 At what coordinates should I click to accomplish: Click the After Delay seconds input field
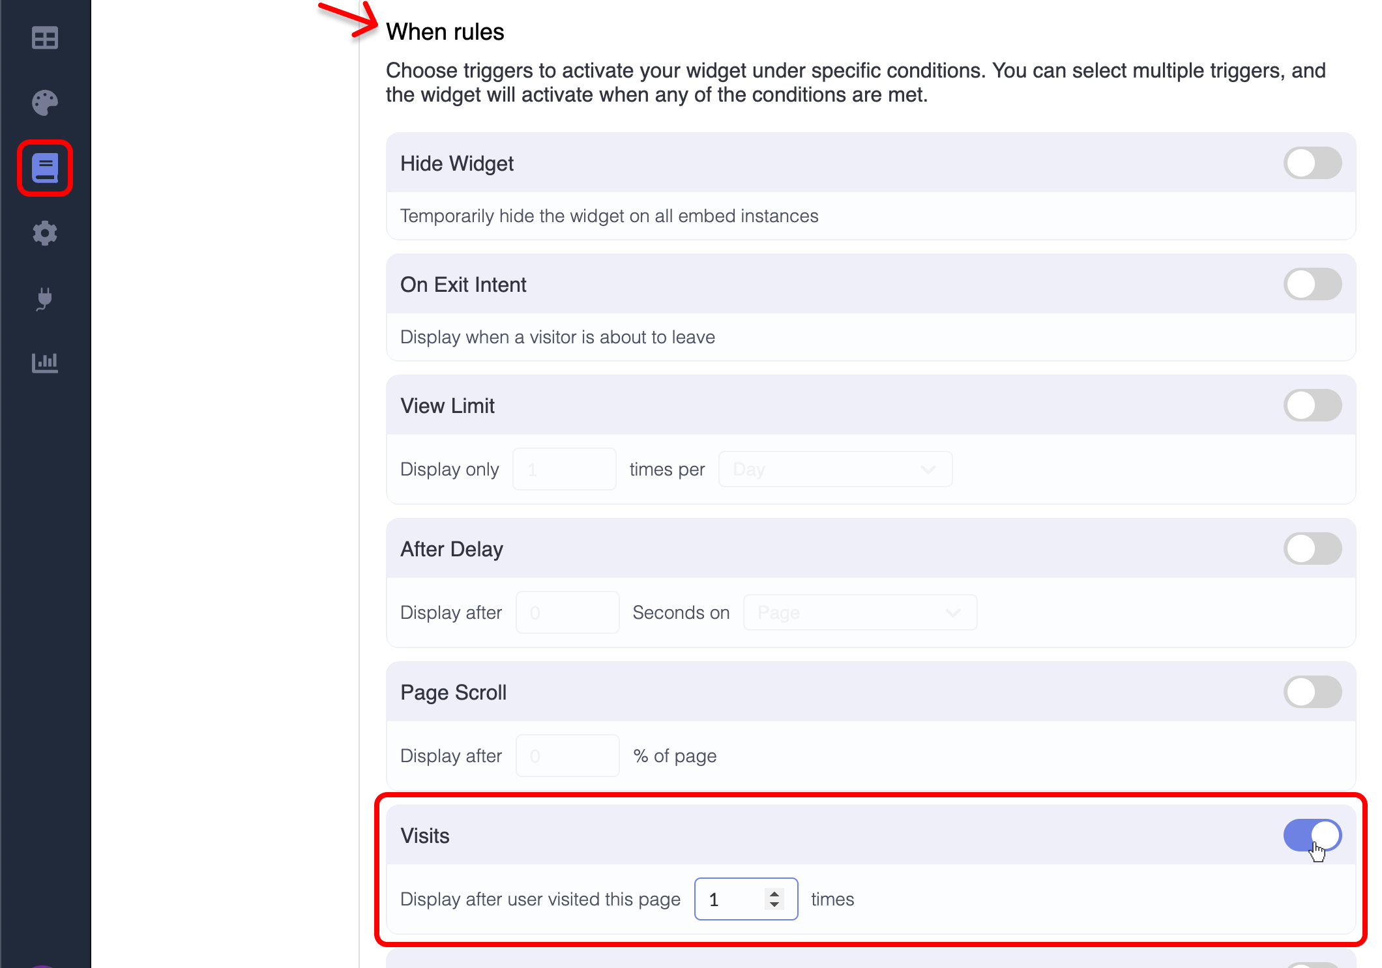[x=567, y=612]
